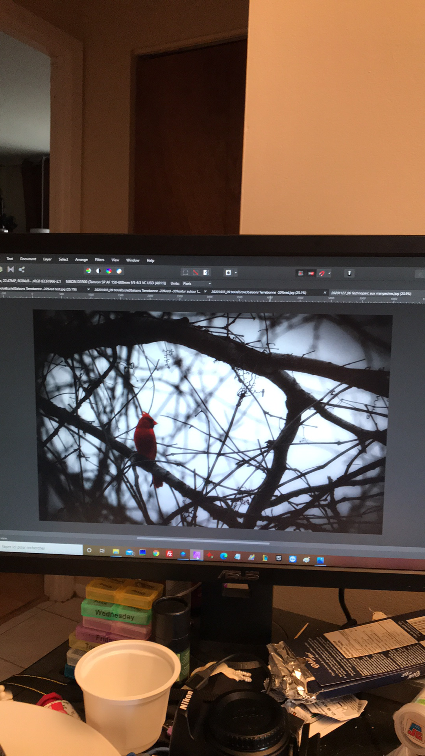
Task: Open the Arrange menu
Action: click(x=81, y=259)
